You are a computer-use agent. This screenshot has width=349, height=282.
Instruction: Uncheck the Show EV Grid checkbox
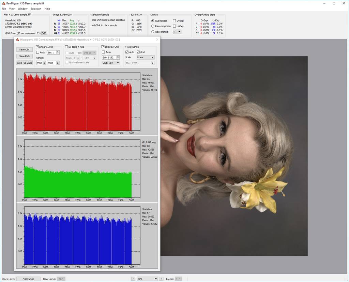click(x=103, y=47)
